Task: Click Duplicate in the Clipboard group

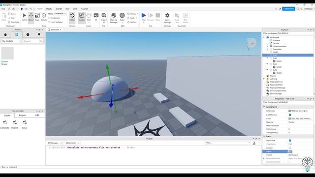Action: point(14,22)
